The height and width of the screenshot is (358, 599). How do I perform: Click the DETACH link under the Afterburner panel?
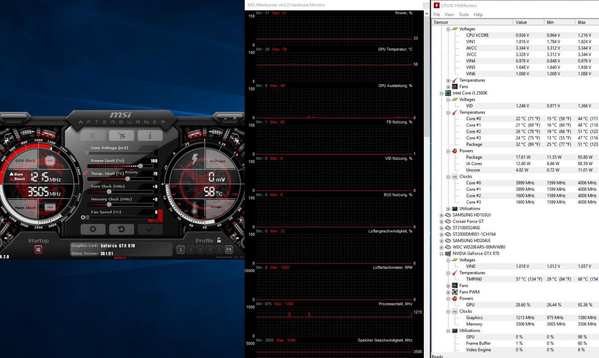[x=120, y=258]
